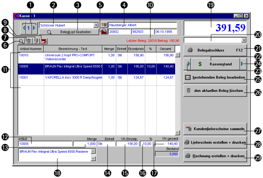This screenshot has height=178, width=263.
Task: Click Rechnung erstellen + drucken button
Action: click(215, 156)
